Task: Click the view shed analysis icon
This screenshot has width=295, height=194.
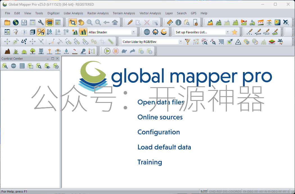Action: click(x=244, y=22)
